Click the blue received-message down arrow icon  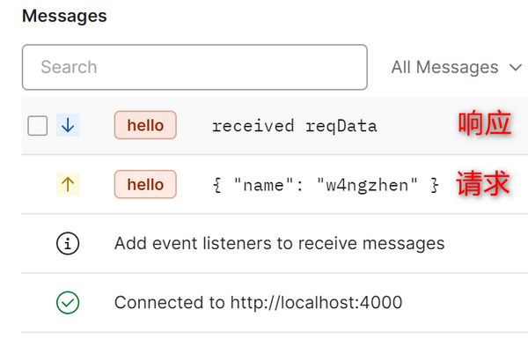[68, 126]
